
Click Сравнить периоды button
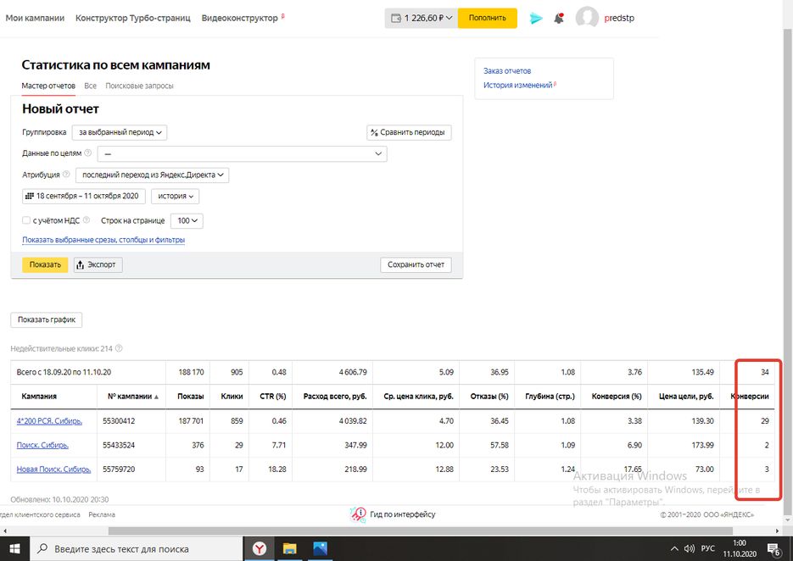409,132
